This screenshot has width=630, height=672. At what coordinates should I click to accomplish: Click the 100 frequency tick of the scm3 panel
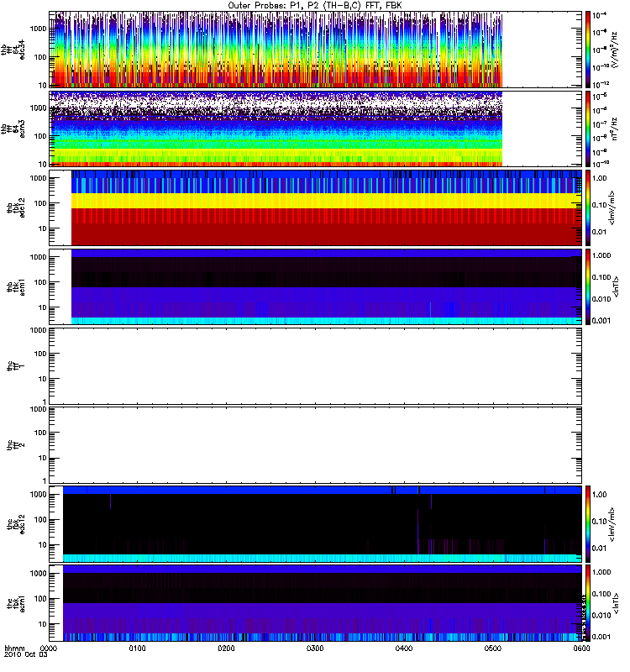click(x=39, y=136)
